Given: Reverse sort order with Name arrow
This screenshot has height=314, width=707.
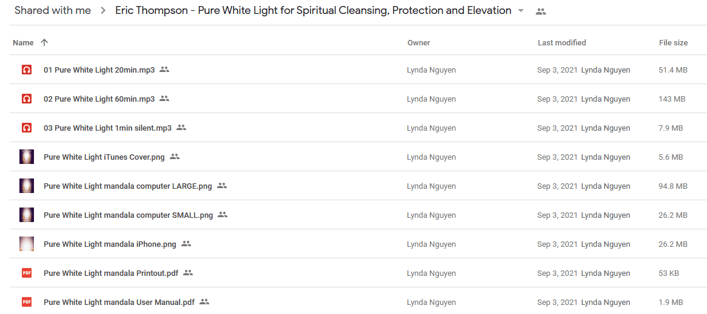Looking at the screenshot, I should point(44,43).
